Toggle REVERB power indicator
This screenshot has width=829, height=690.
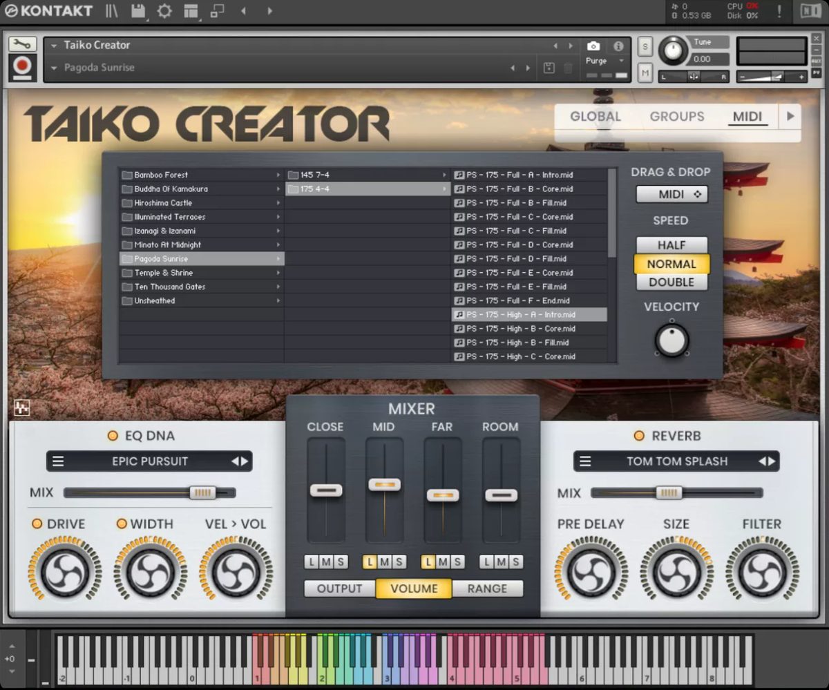coord(639,436)
